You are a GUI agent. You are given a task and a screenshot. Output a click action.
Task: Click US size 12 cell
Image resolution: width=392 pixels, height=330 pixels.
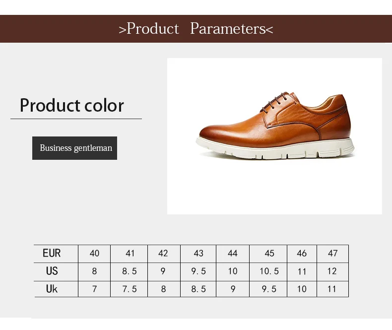332,271
